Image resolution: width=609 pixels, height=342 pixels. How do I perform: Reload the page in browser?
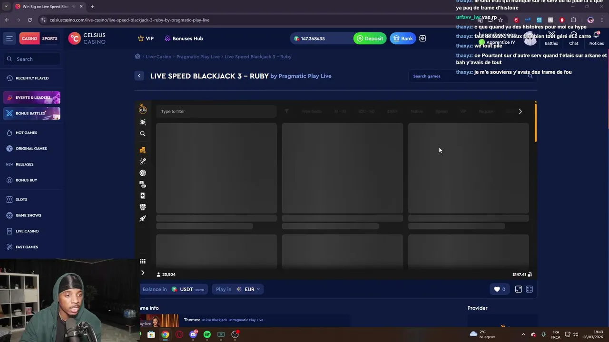[29, 20]
